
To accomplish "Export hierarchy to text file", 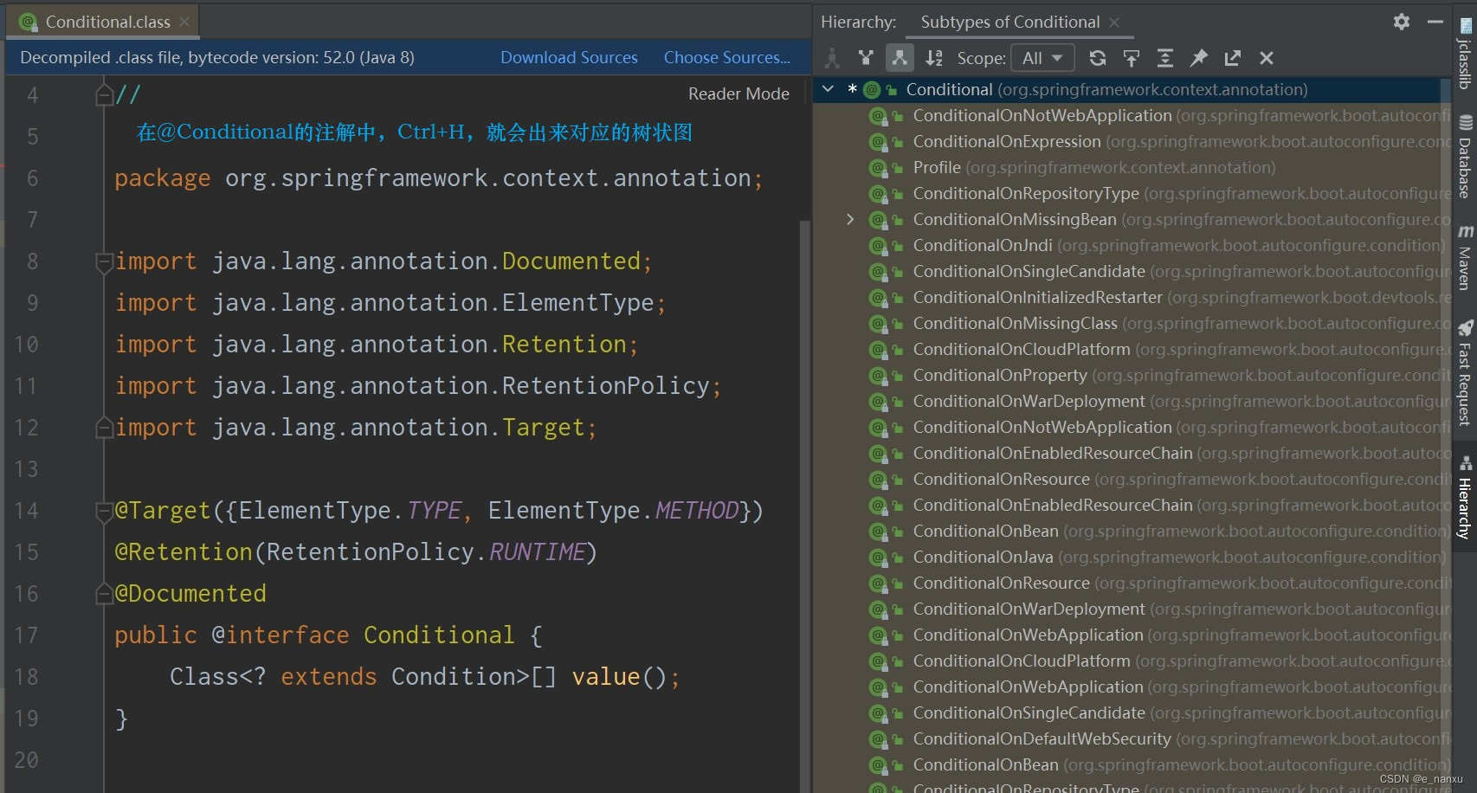I will click(x=1233, y=58).
